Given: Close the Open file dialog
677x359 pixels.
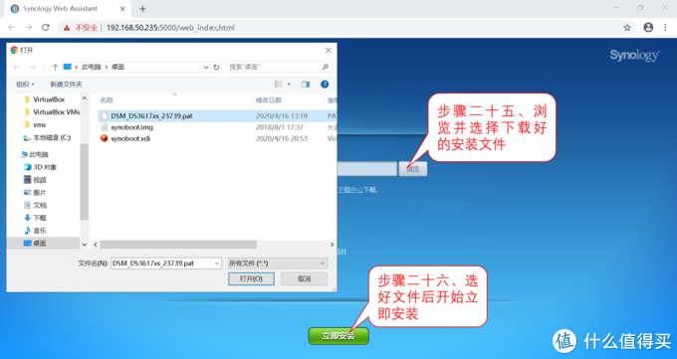Looking at the screenshot, I should tap(329, 50).
